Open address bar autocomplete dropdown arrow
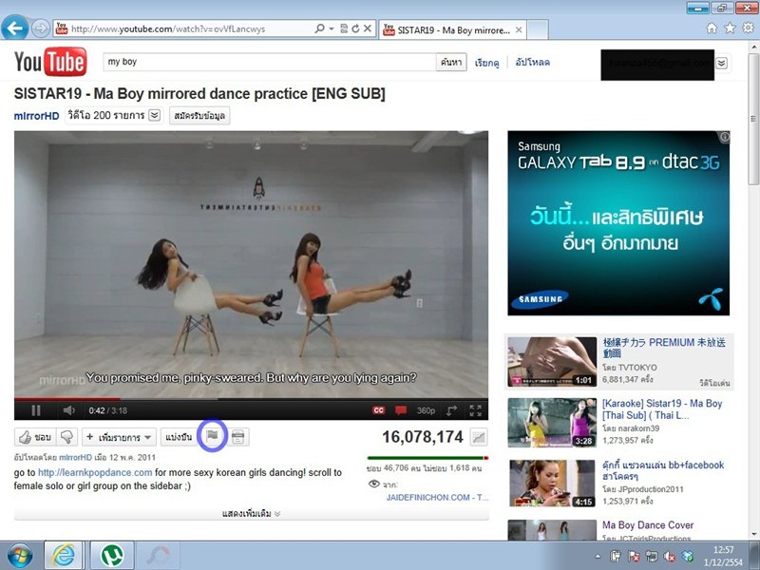The width and height of the screenshot is (760, 570). (x=332, y=28)
